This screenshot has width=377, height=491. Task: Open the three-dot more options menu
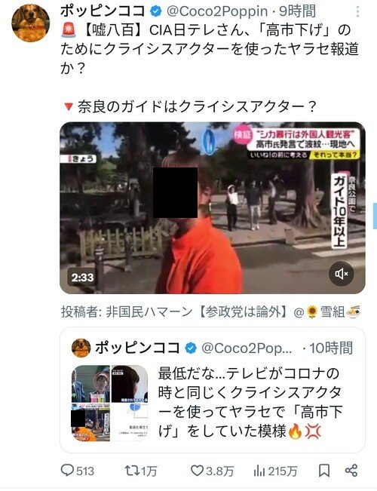[x=357, y=12]
